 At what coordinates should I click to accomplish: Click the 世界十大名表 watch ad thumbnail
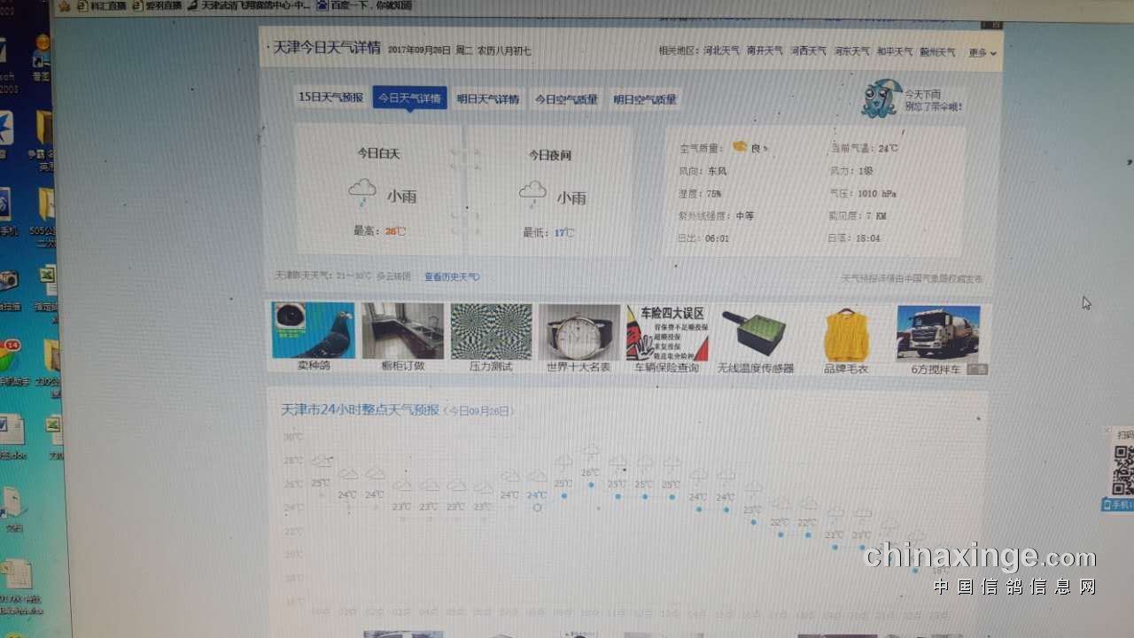tap(579, 332)
